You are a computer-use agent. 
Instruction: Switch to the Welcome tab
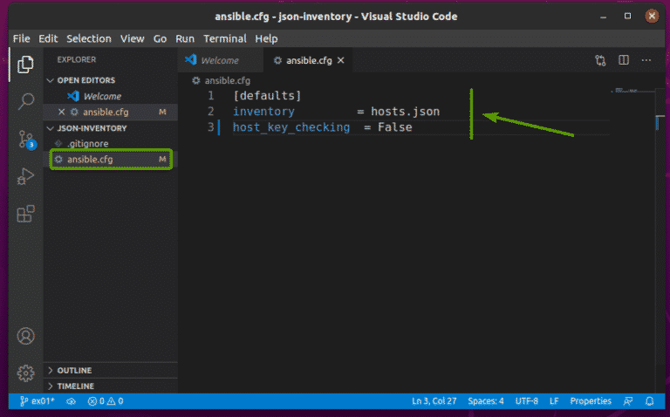(x=219, y=60)
